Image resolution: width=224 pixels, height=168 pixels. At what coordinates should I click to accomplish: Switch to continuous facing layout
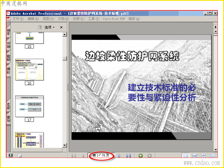204,156
